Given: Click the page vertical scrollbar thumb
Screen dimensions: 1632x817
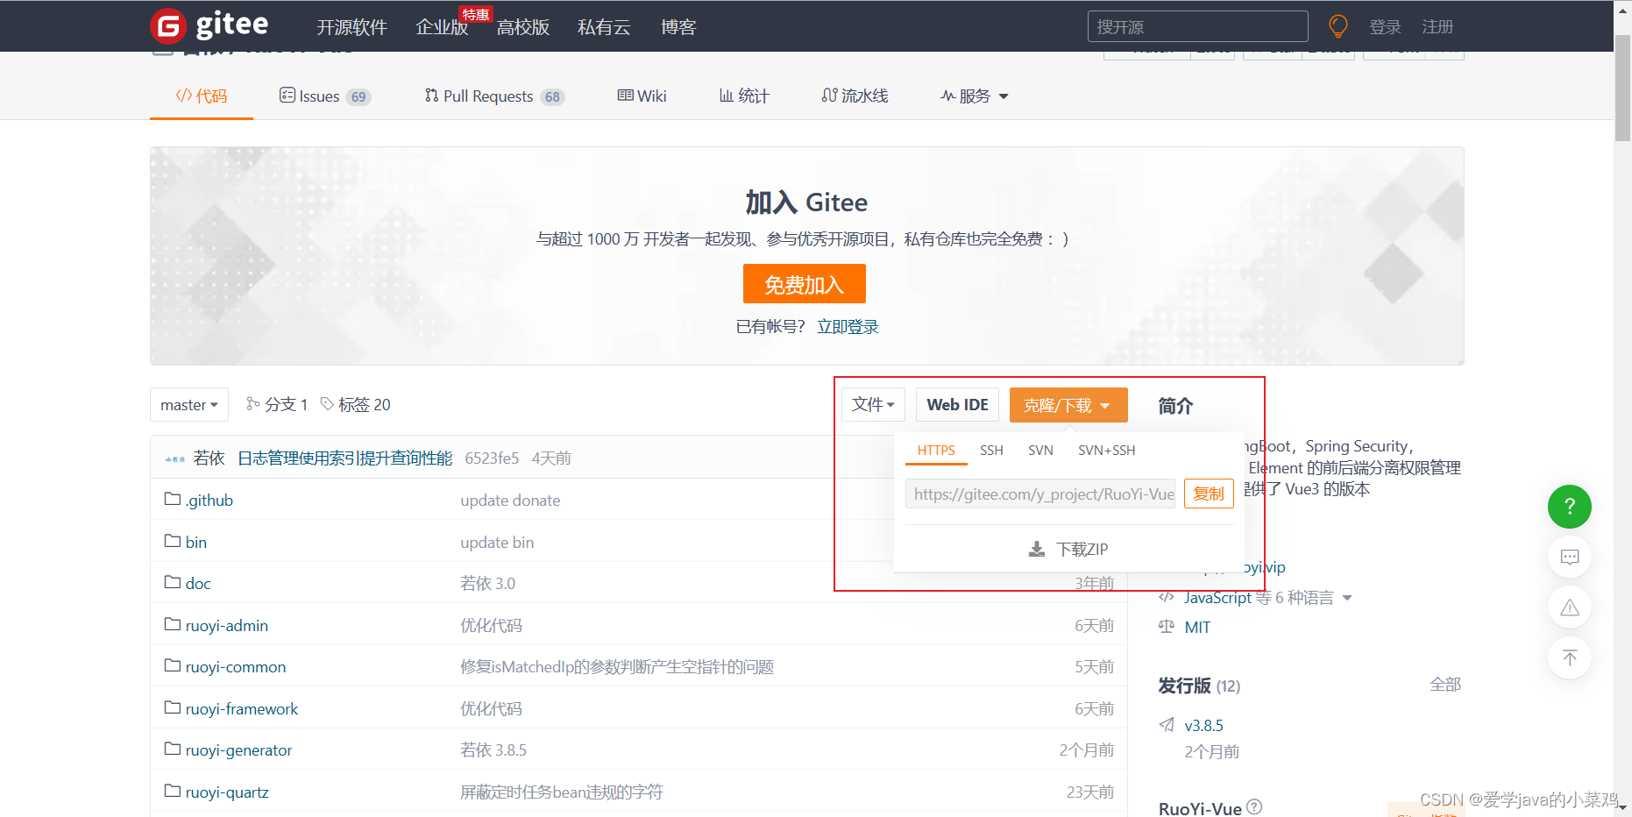Looking at the screenshot, I should point(1622,88).
